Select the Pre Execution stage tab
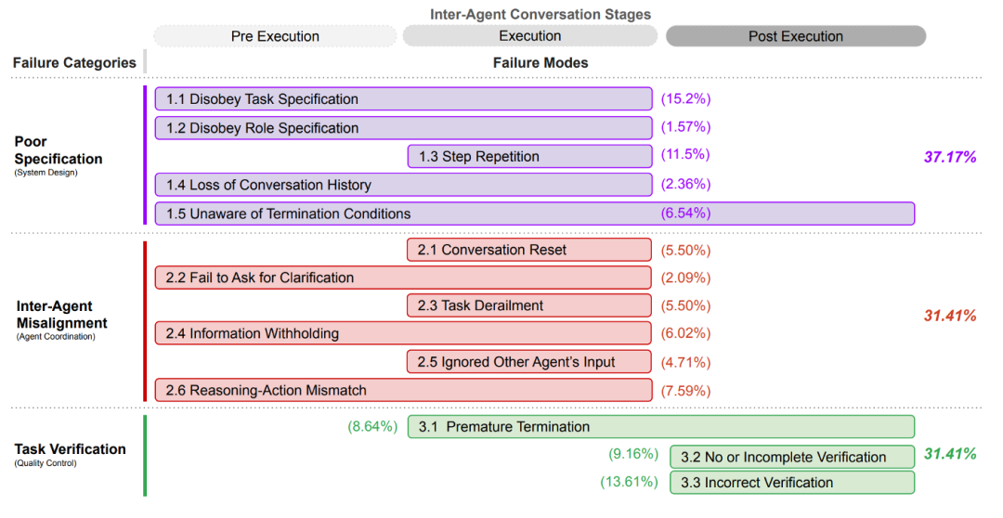Screen dimensions: 1003x518 tap(275, 36)
